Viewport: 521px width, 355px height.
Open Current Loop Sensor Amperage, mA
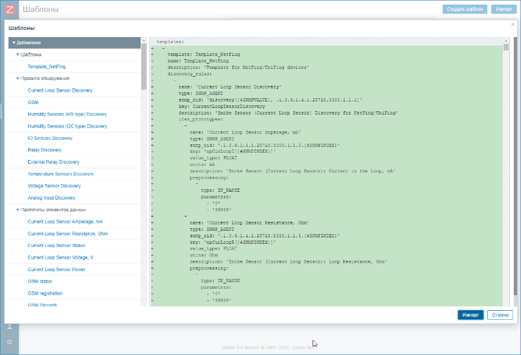65,222
